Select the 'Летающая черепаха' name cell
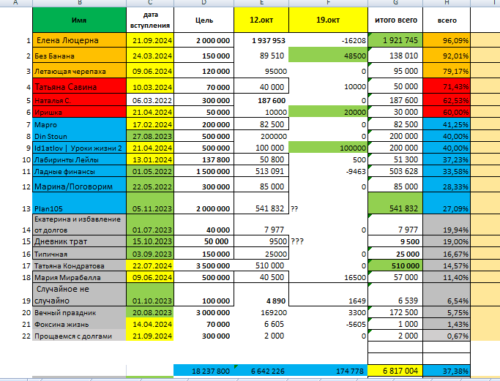500x381 pixels. click(x=79, y=70)
